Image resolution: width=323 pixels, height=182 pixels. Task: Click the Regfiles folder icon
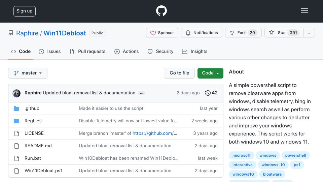click(x=16, y=121)
